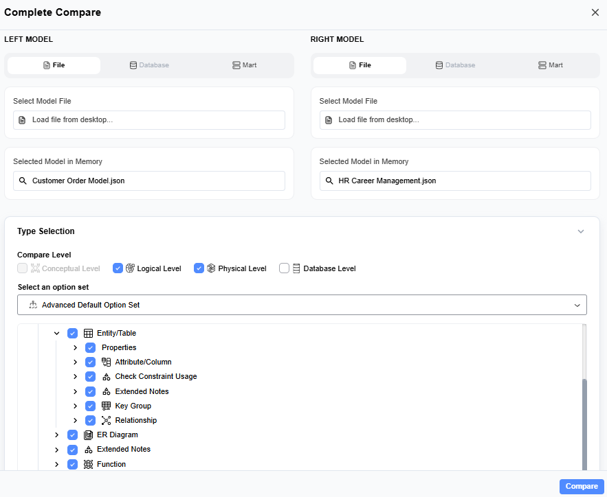The width and height of the screenshot is (607, 497).
Task: Click the file icon in right Load file field
Action: (329, 120)
